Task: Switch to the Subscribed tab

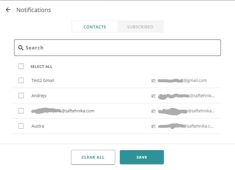Action: click(140, 27)
